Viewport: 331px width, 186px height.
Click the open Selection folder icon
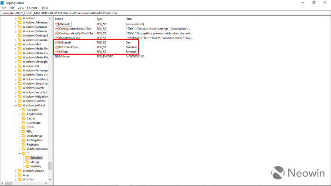pyautogui.click(x=27, y=158)
